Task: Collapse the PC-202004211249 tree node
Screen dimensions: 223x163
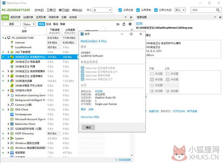Action: click(x=6, y=38)
